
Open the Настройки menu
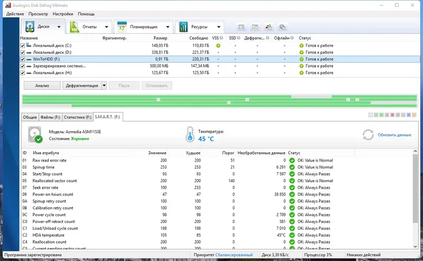pos(63,14)
